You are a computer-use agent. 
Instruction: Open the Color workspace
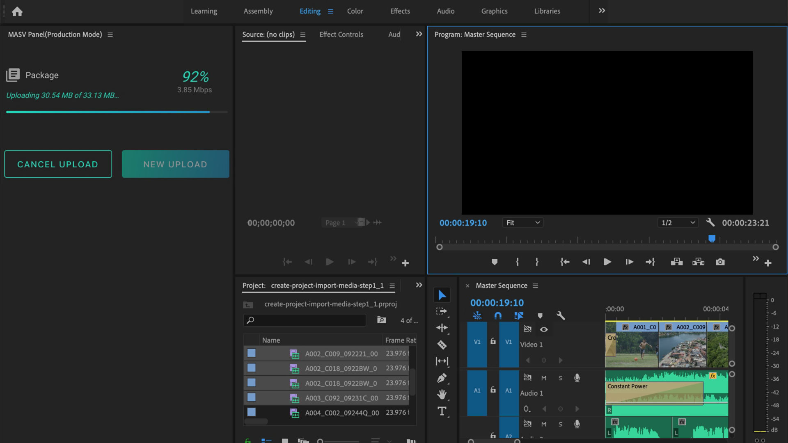tap(355, 11)
